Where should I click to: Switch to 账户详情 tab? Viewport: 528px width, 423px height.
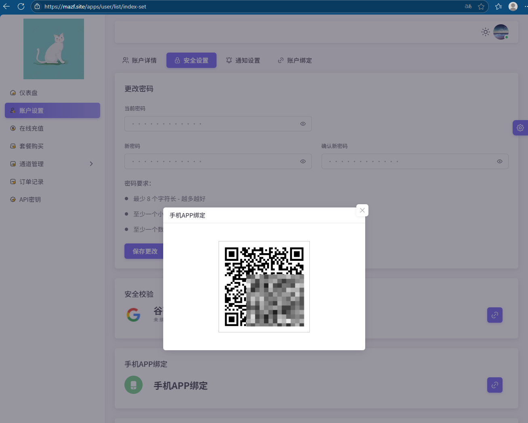(139, 60)
